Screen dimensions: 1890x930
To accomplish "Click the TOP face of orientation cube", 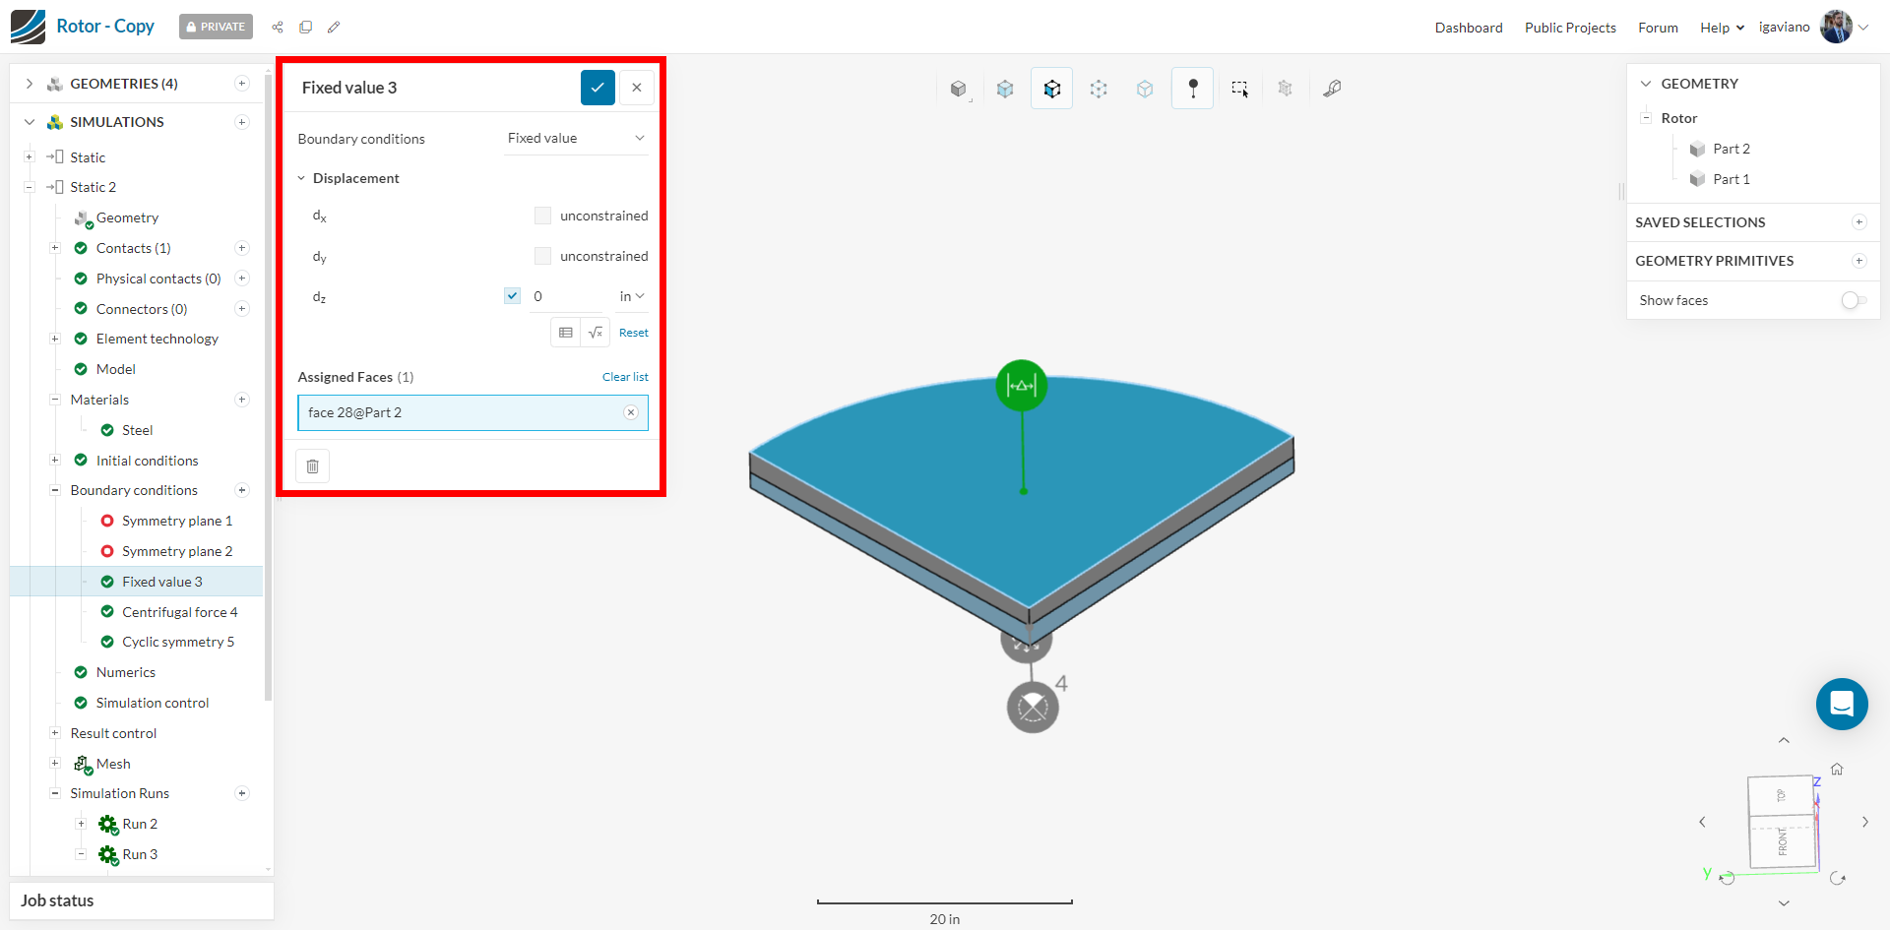I will (x=1781, y=795).
